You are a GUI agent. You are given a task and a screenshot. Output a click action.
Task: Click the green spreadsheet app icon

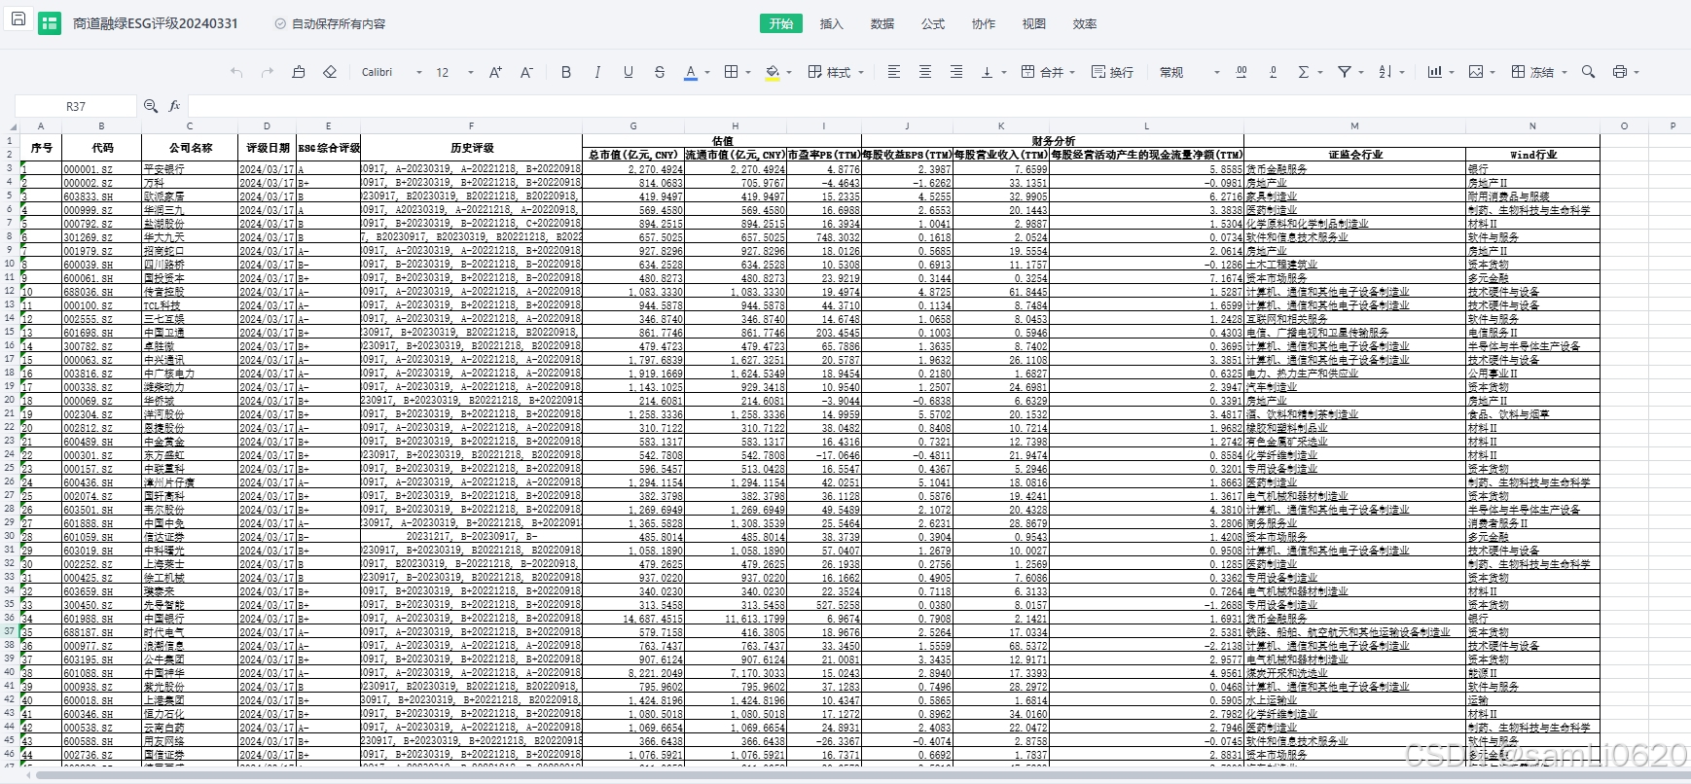50,23
